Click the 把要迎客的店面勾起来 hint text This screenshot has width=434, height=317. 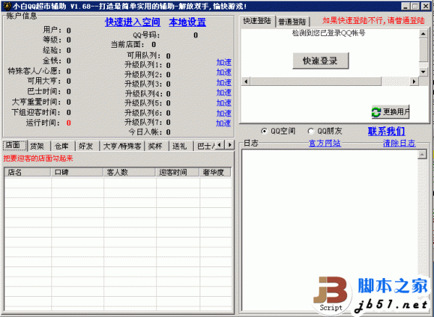pos(38,159)
